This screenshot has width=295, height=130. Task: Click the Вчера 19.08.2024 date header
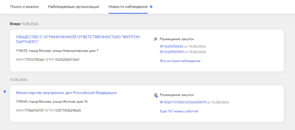tap(24, 24)
